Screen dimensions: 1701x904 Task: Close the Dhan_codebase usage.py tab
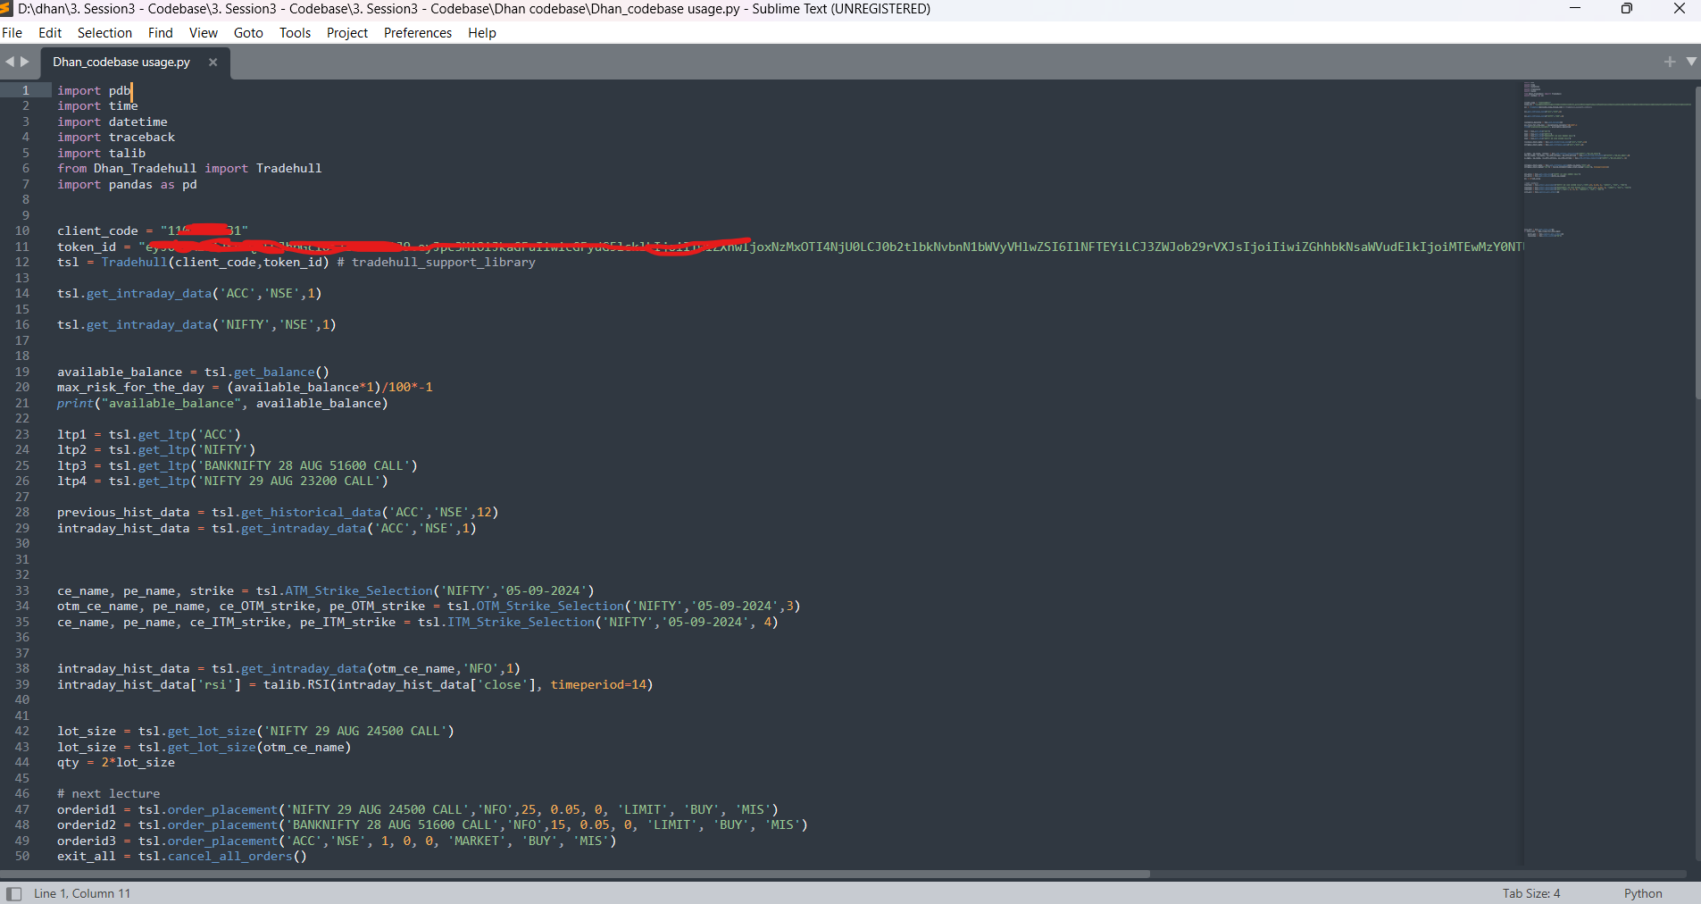click(213, 62)
